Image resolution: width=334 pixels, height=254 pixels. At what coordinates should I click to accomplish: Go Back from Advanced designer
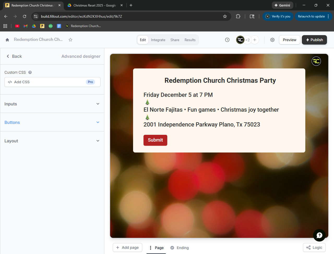14,56
